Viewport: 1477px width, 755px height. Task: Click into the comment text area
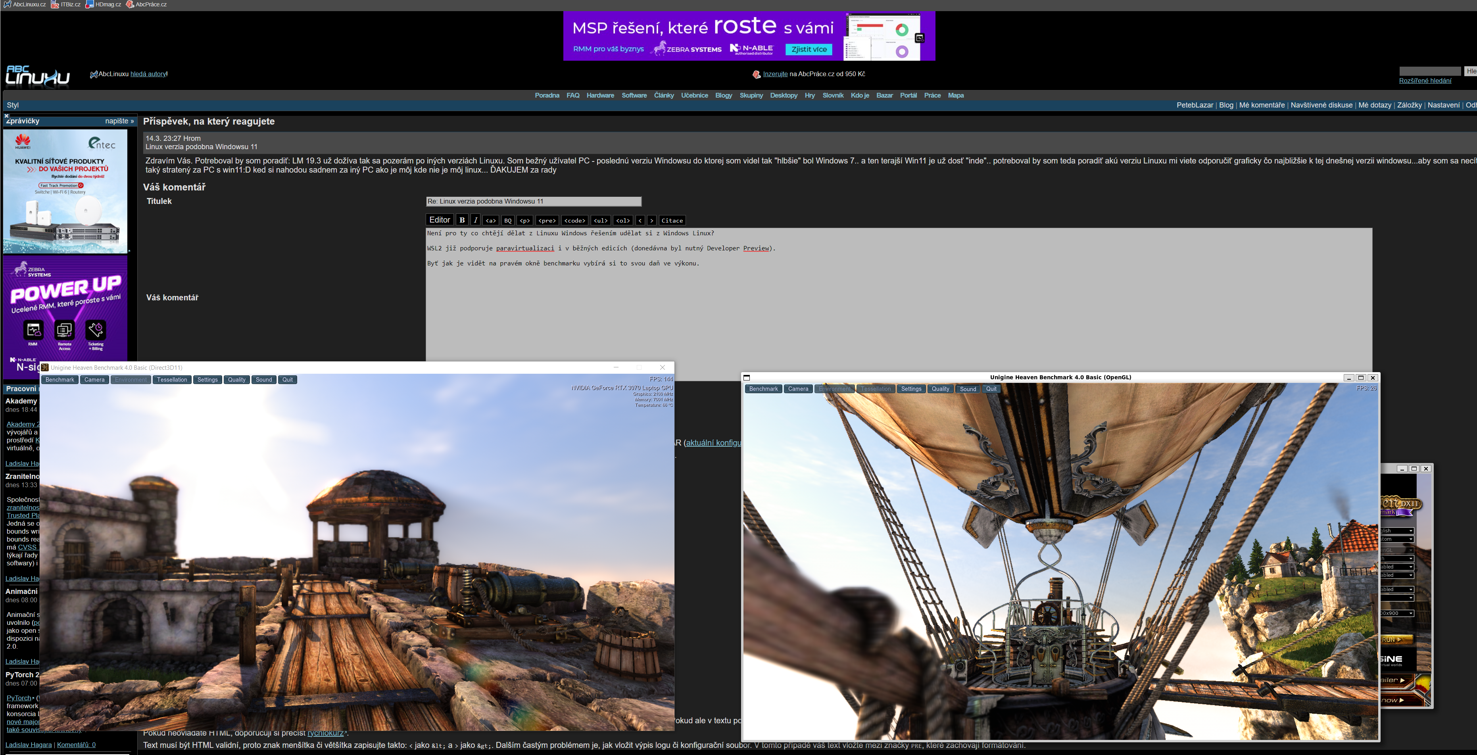[899, 304]
